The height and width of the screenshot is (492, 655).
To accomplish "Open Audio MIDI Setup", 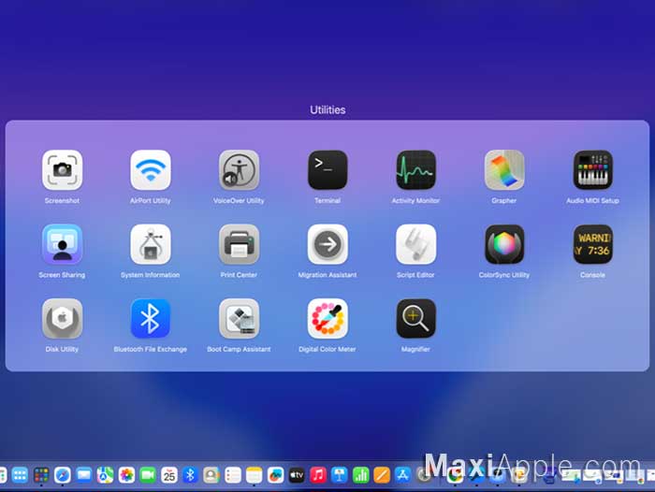I will [592, 170].
